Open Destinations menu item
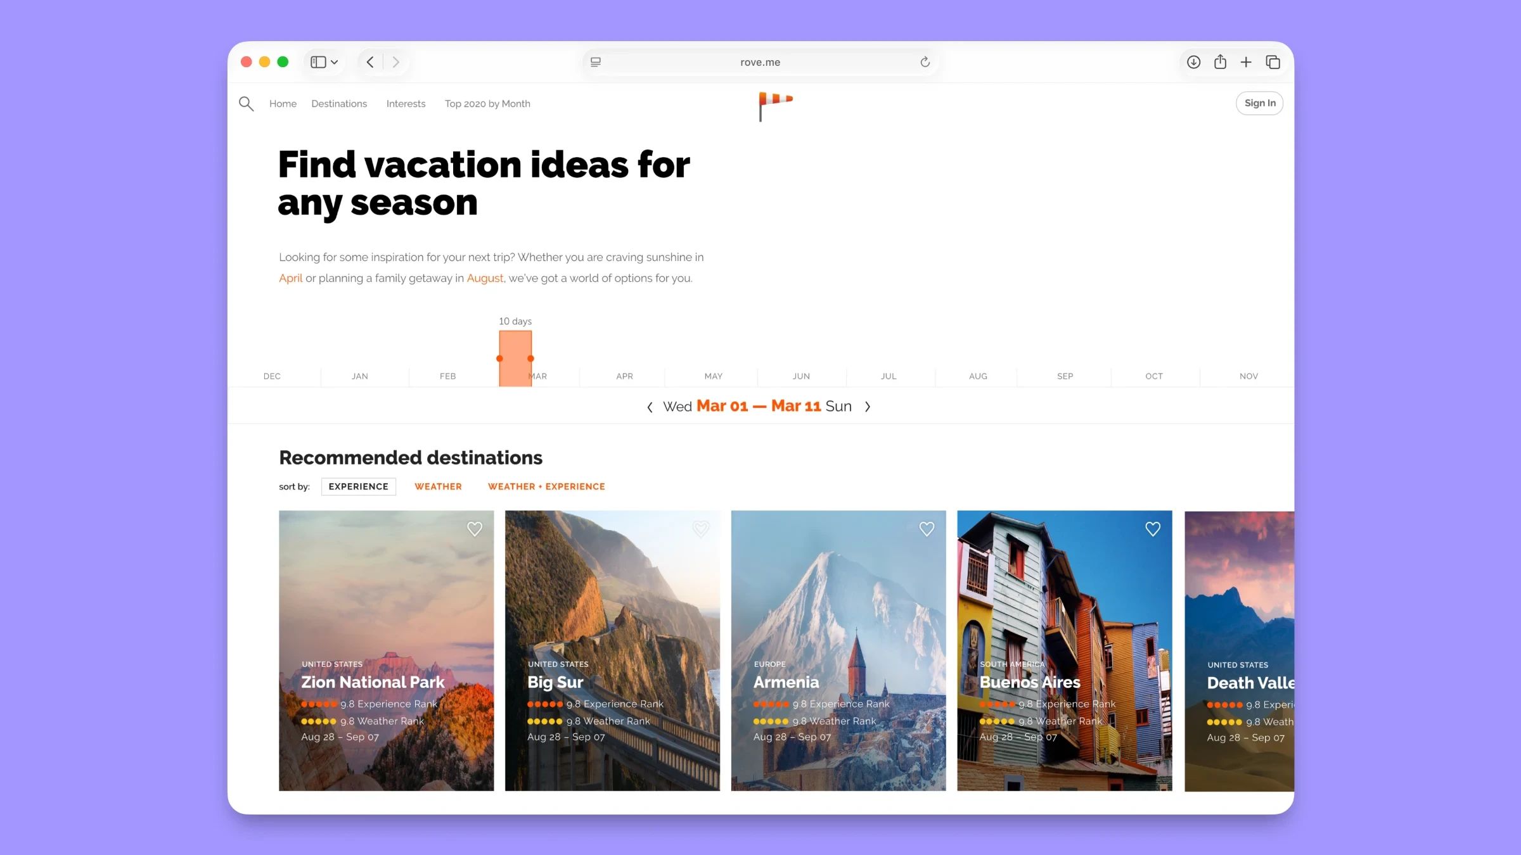1521x855 pixels. [x=339, y=104]
